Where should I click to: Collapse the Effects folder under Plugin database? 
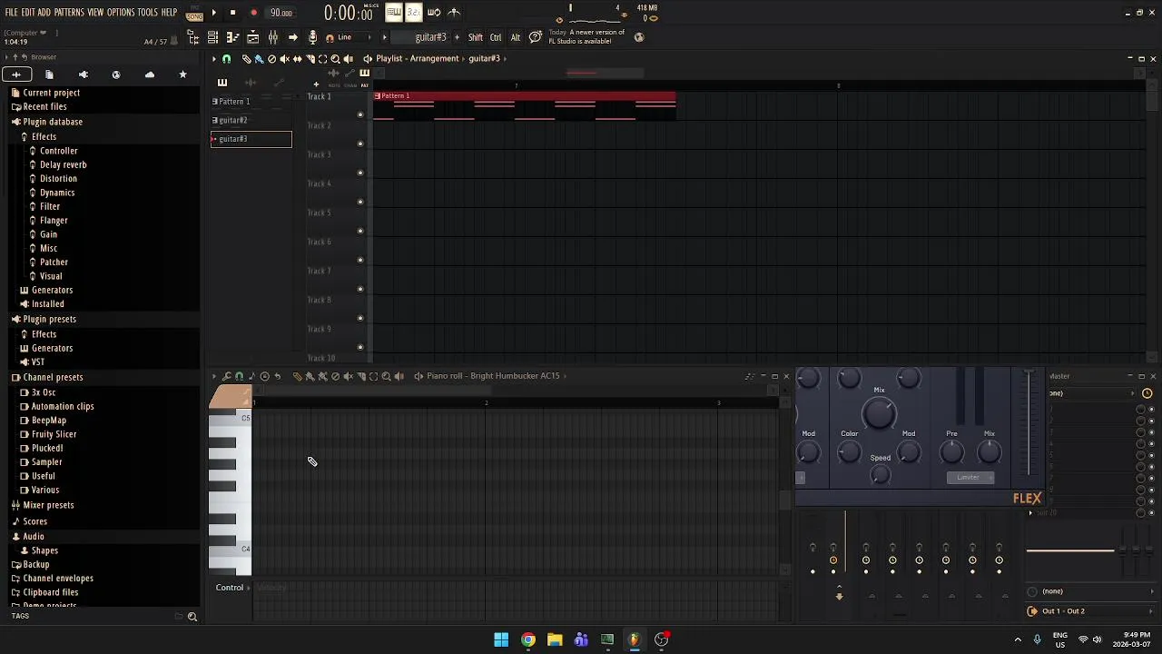[x=44, y=136]
